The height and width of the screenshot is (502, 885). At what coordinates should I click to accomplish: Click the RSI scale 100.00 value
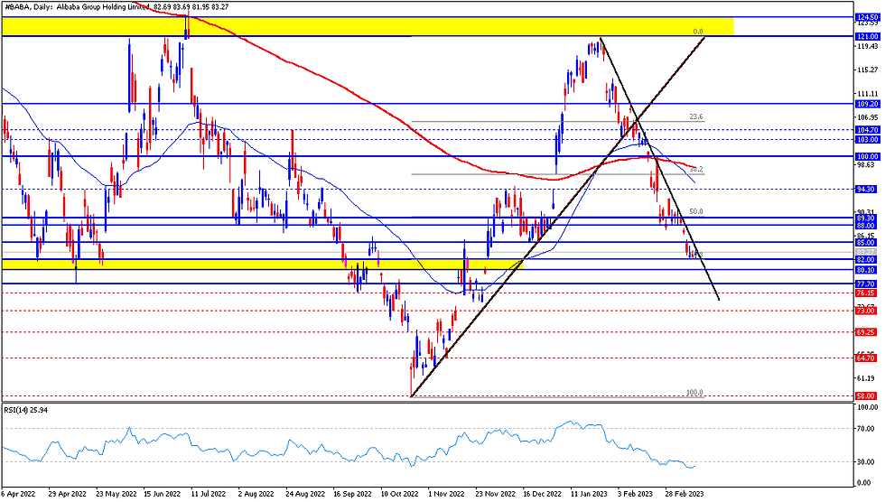[866, 407]
